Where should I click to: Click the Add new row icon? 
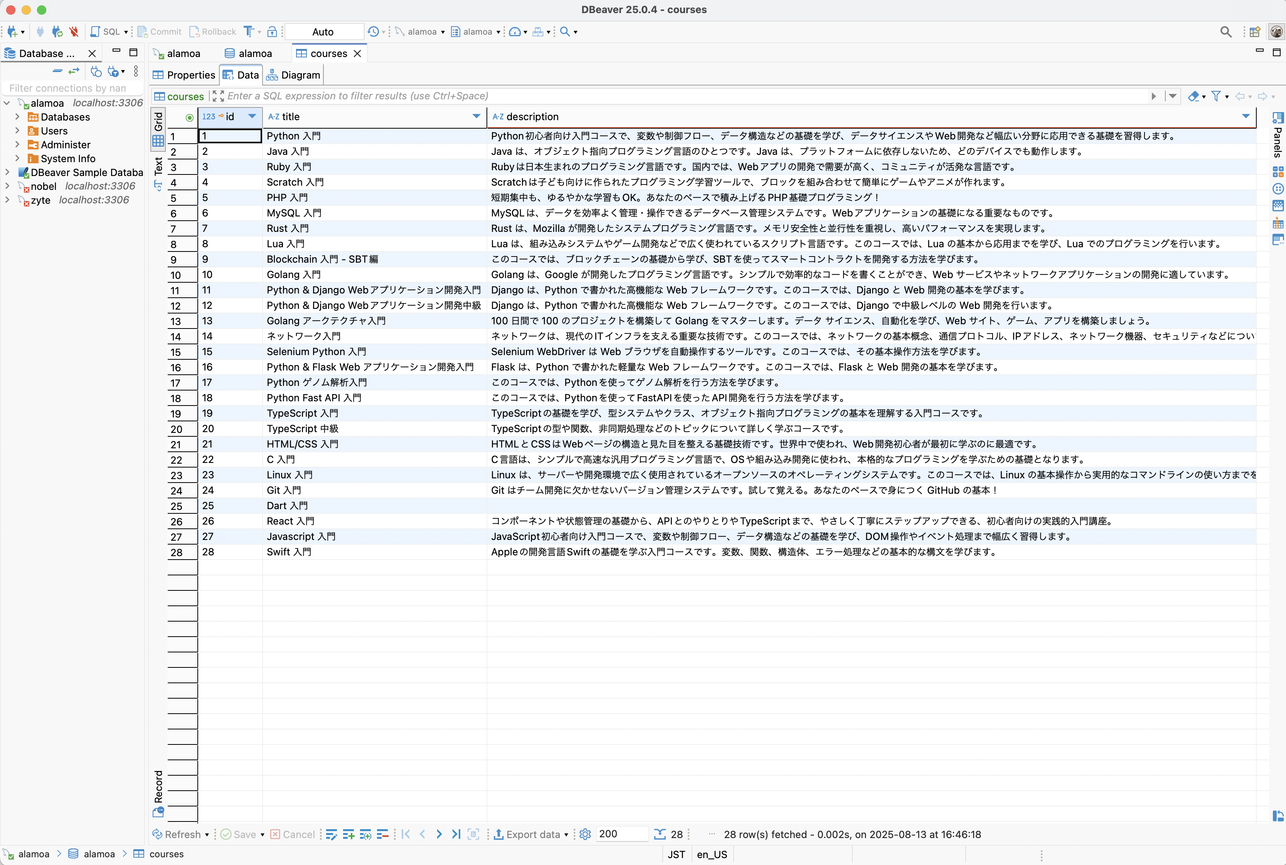point(348,834)
